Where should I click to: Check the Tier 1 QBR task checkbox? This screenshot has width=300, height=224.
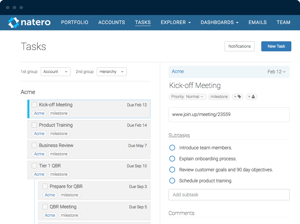click(34, 166)
